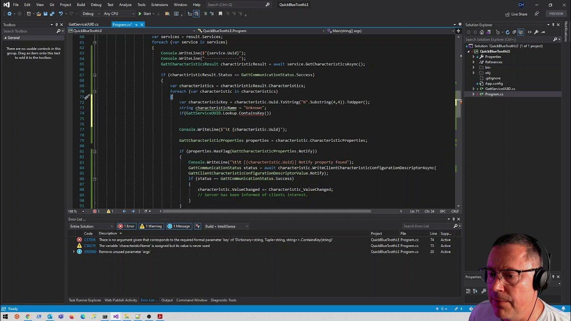Viewport: 571px width, 321px height.
Task: Click the Open File folder toolbar icon
Action: coord(38,14)
